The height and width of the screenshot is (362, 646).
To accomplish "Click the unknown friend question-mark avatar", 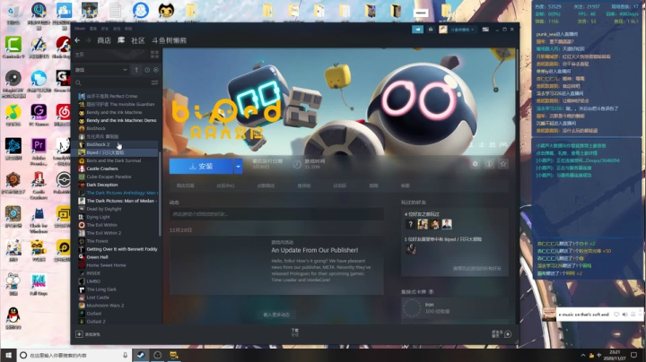I will click(410, 224).
